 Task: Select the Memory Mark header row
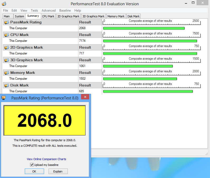52,73
